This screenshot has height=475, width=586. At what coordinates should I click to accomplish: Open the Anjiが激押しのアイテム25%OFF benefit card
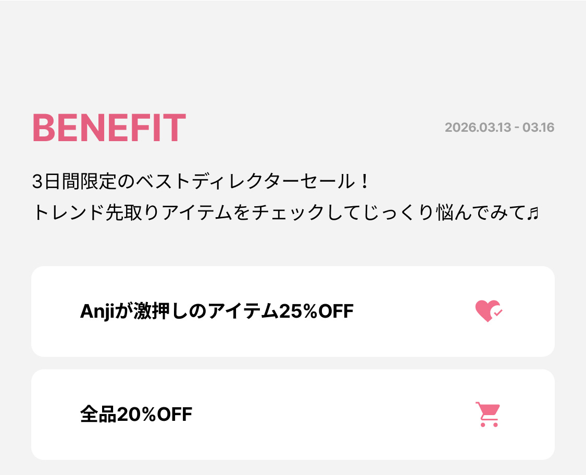point(293,311)
